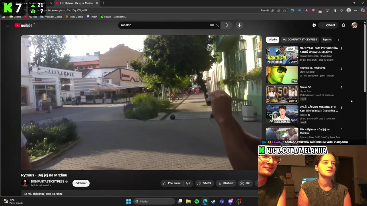367x206 pixels.
Task: Open DONFANTASTICKYPESS channel name link
Action: coord(48,181)
